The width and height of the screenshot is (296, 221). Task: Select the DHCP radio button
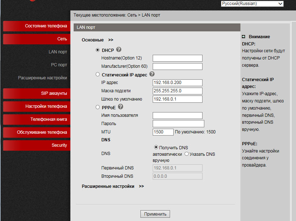coord(97,50)
